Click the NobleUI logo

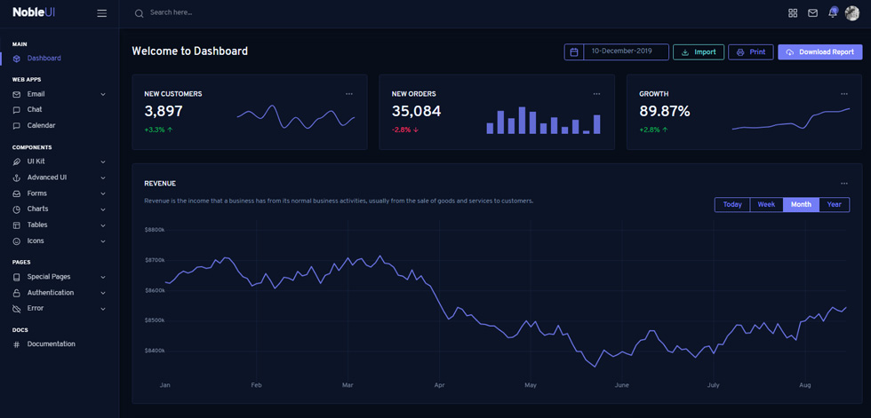click(x=34, y=12)
